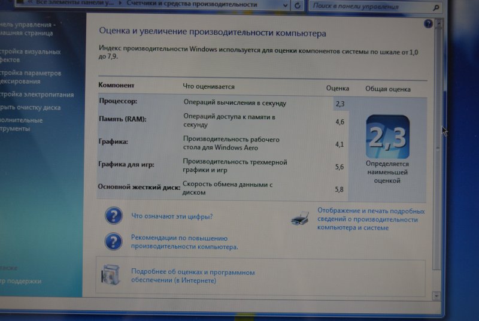Click question mark icon beside "Что означают эти цифры?"

click(114, 216)
